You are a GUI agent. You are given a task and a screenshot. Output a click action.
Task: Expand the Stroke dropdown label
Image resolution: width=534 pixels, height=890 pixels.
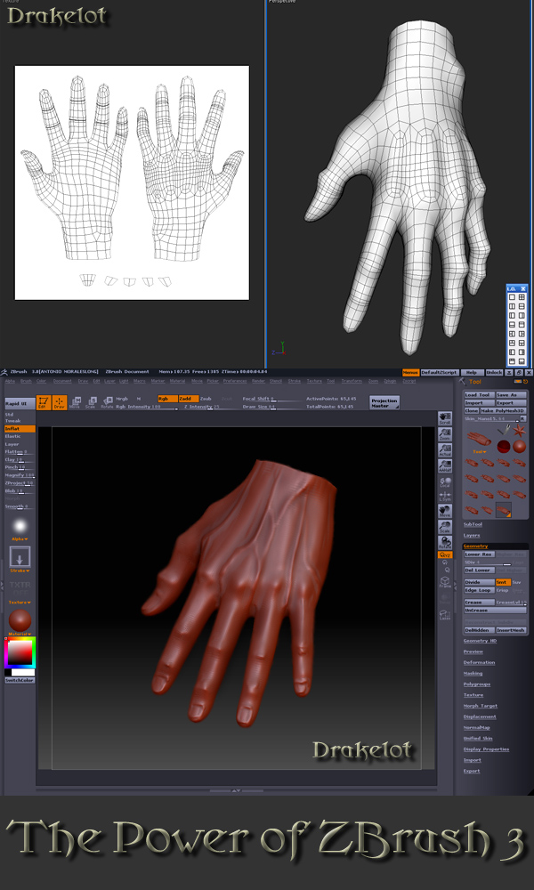(x=20, y=570)
